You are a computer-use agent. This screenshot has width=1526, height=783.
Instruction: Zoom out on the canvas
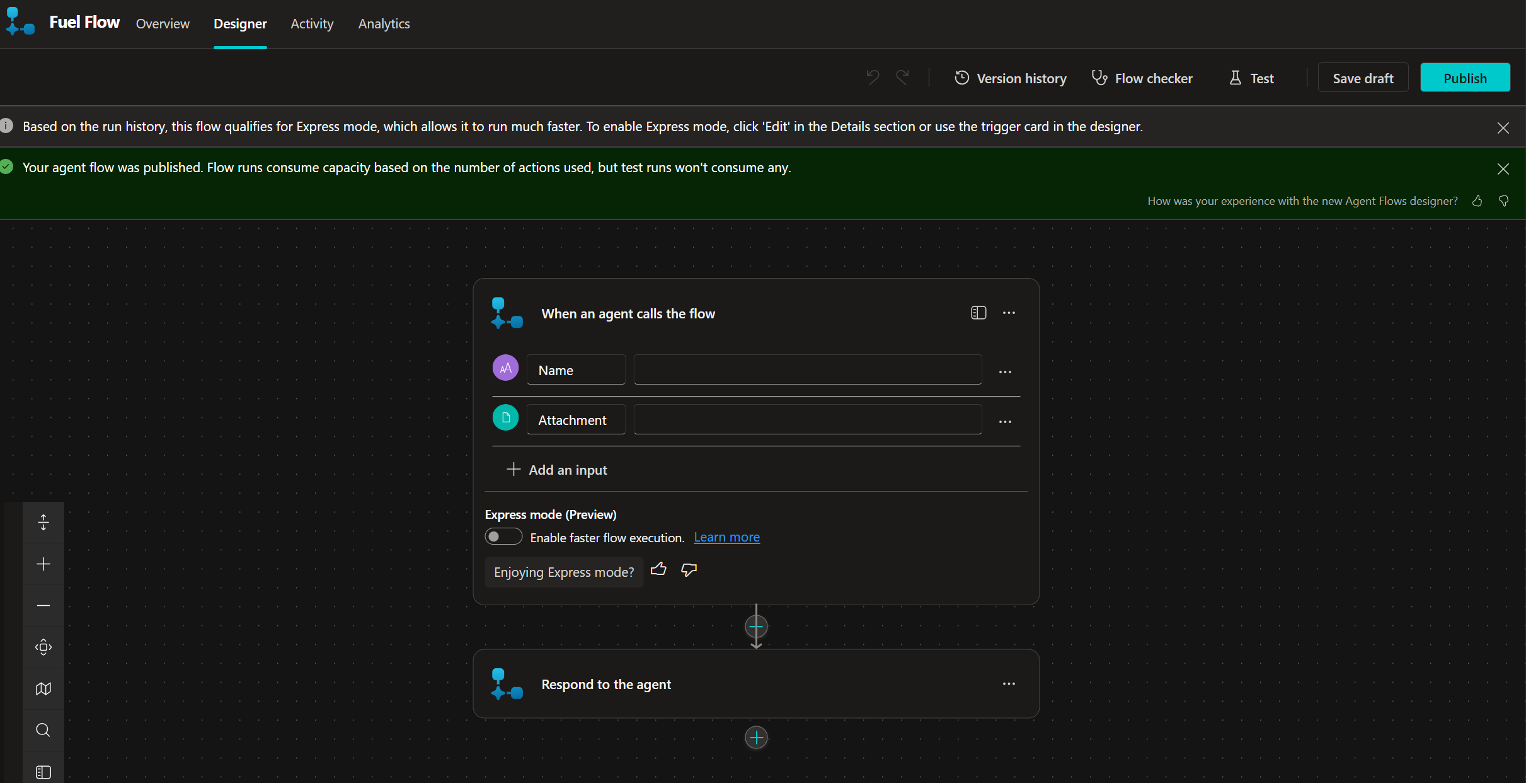tap(43, 605)
